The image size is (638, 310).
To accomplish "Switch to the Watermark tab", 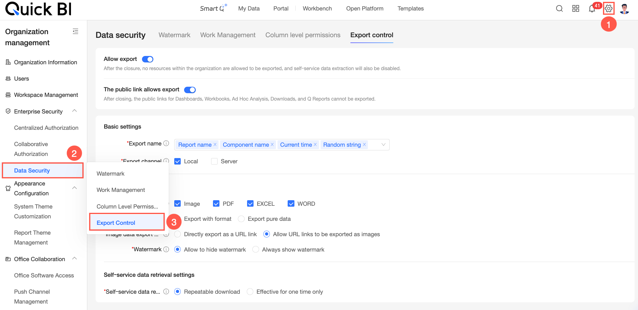I will click(175, 35).
